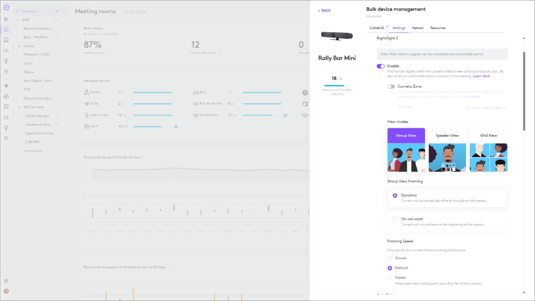
Task: Switch to the Reboot tab
Action: pyautogui.click(x=417, y=28)
